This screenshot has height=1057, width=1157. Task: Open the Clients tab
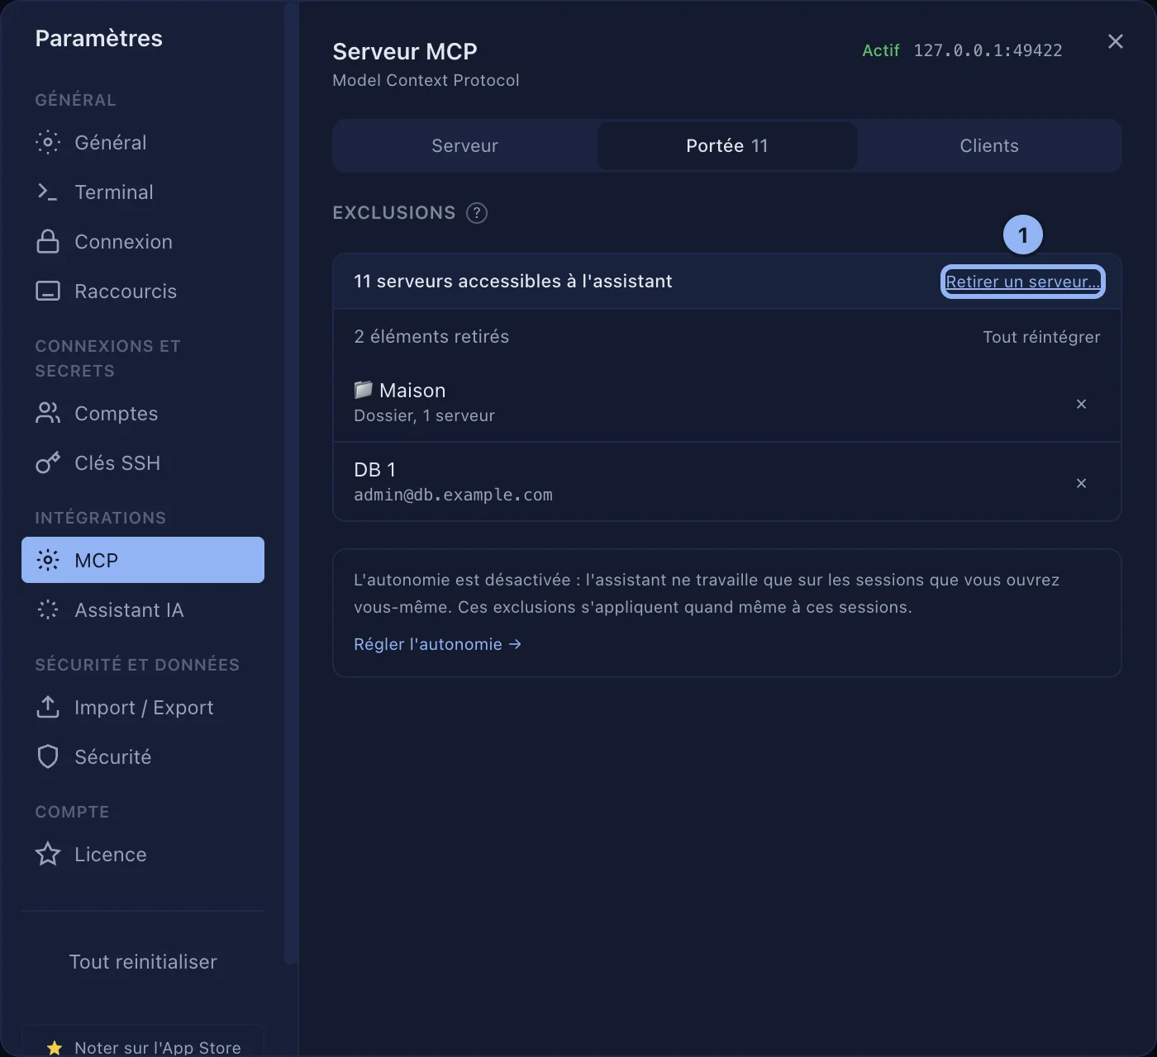click(x=989, y=146)
